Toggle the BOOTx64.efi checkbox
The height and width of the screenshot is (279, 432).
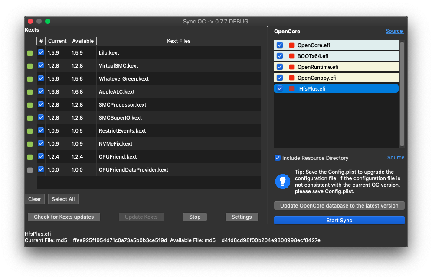tap(280, 56)
